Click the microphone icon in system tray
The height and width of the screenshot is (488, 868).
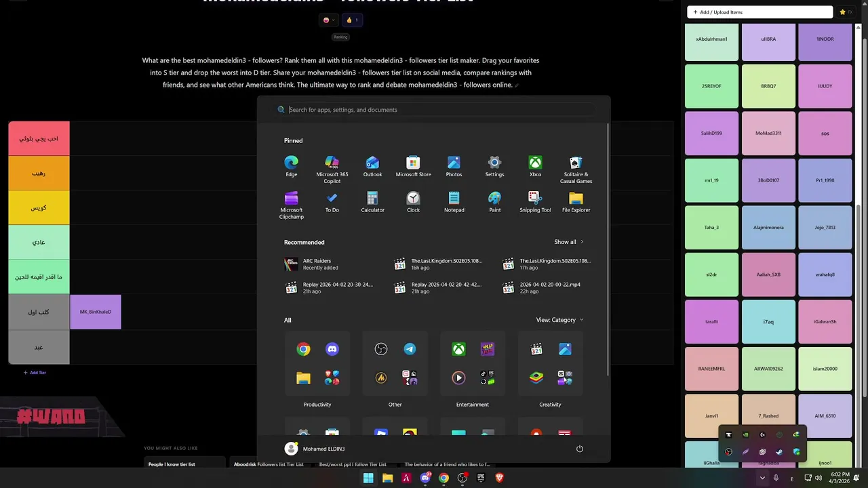click(776, 478)
